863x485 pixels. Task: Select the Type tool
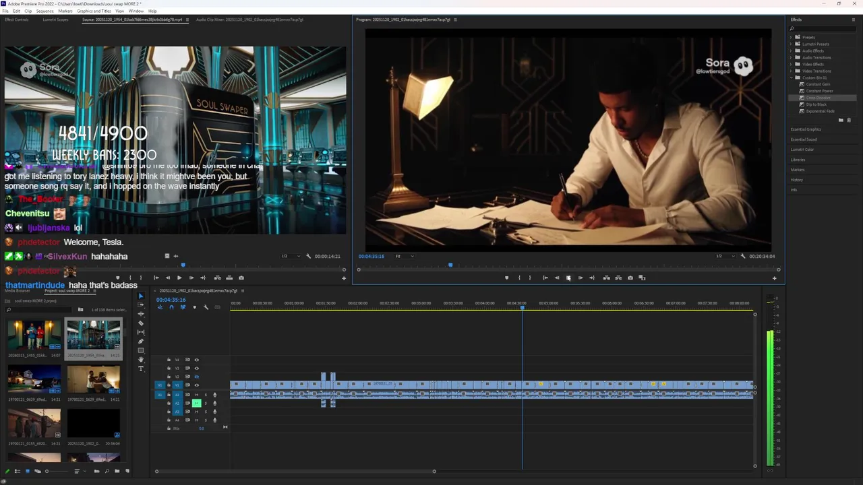point(141,368)
